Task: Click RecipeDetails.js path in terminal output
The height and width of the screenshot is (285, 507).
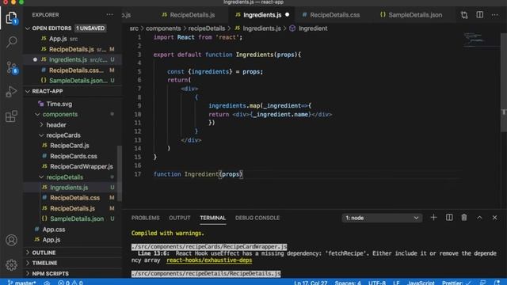Action: [206, 274]
